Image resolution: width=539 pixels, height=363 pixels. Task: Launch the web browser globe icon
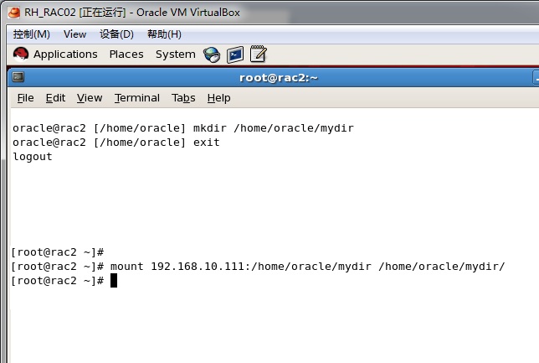point(212,54)
